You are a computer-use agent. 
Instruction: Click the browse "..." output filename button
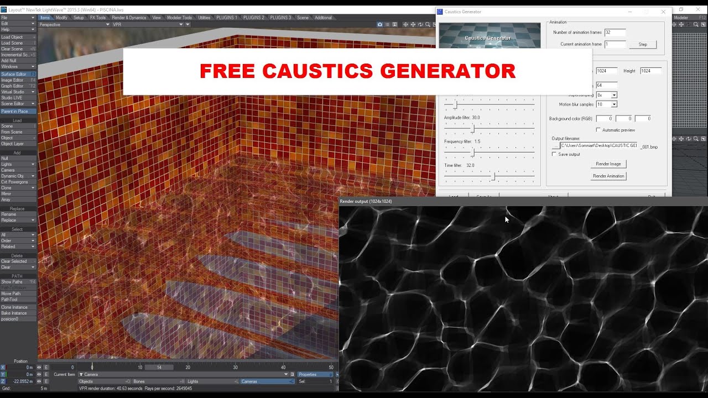[556, 145]
